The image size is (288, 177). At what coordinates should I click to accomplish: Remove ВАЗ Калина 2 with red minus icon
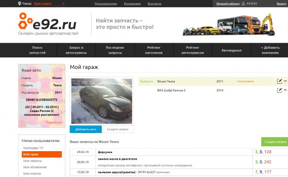tap(285, 90)
